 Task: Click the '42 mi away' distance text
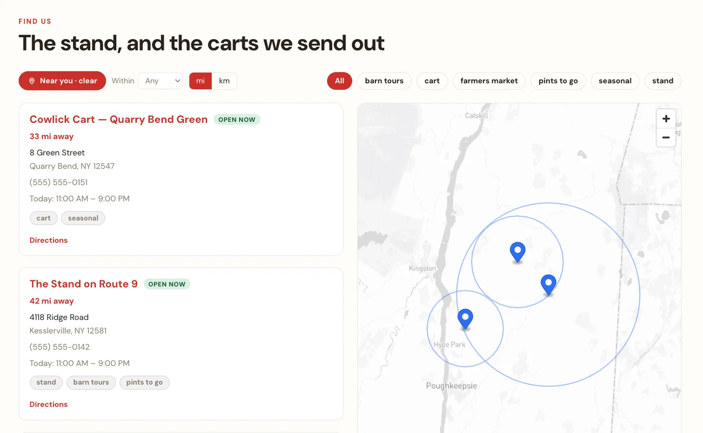(x=51, y=301)
